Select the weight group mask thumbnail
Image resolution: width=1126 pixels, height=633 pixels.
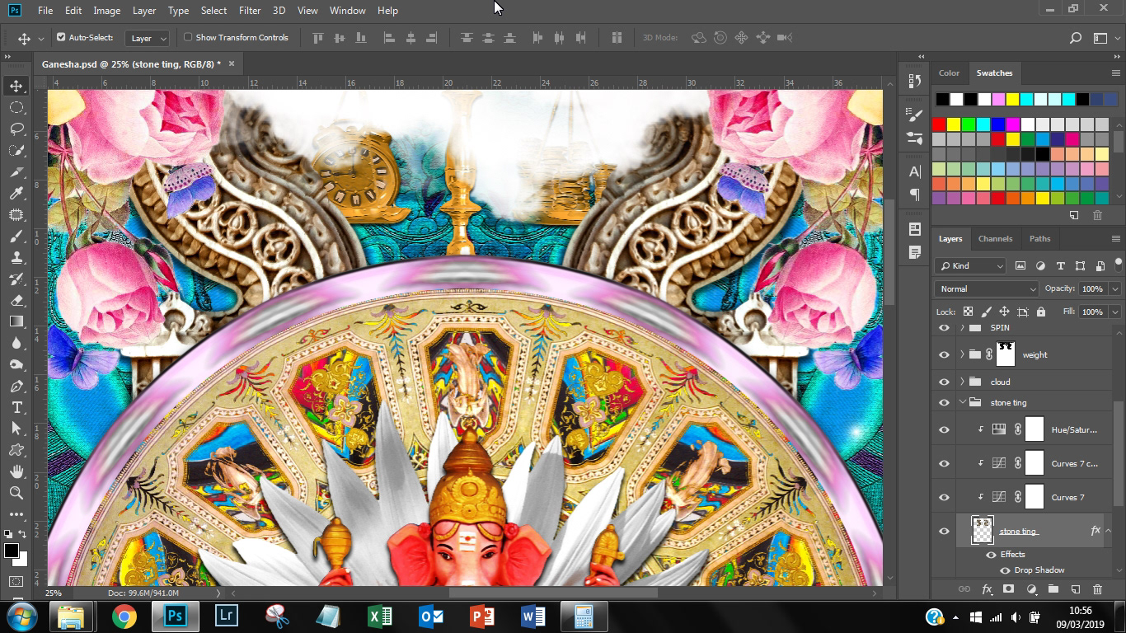pyautogui.click(x=1006, y=354)
